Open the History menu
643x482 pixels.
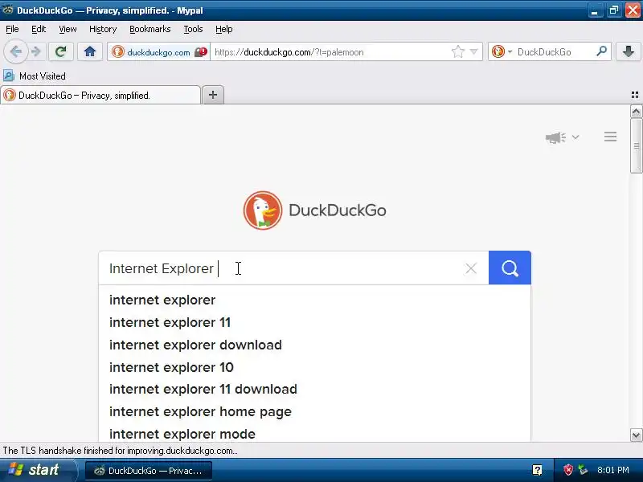pyautogui.click(x=103, y=29)
